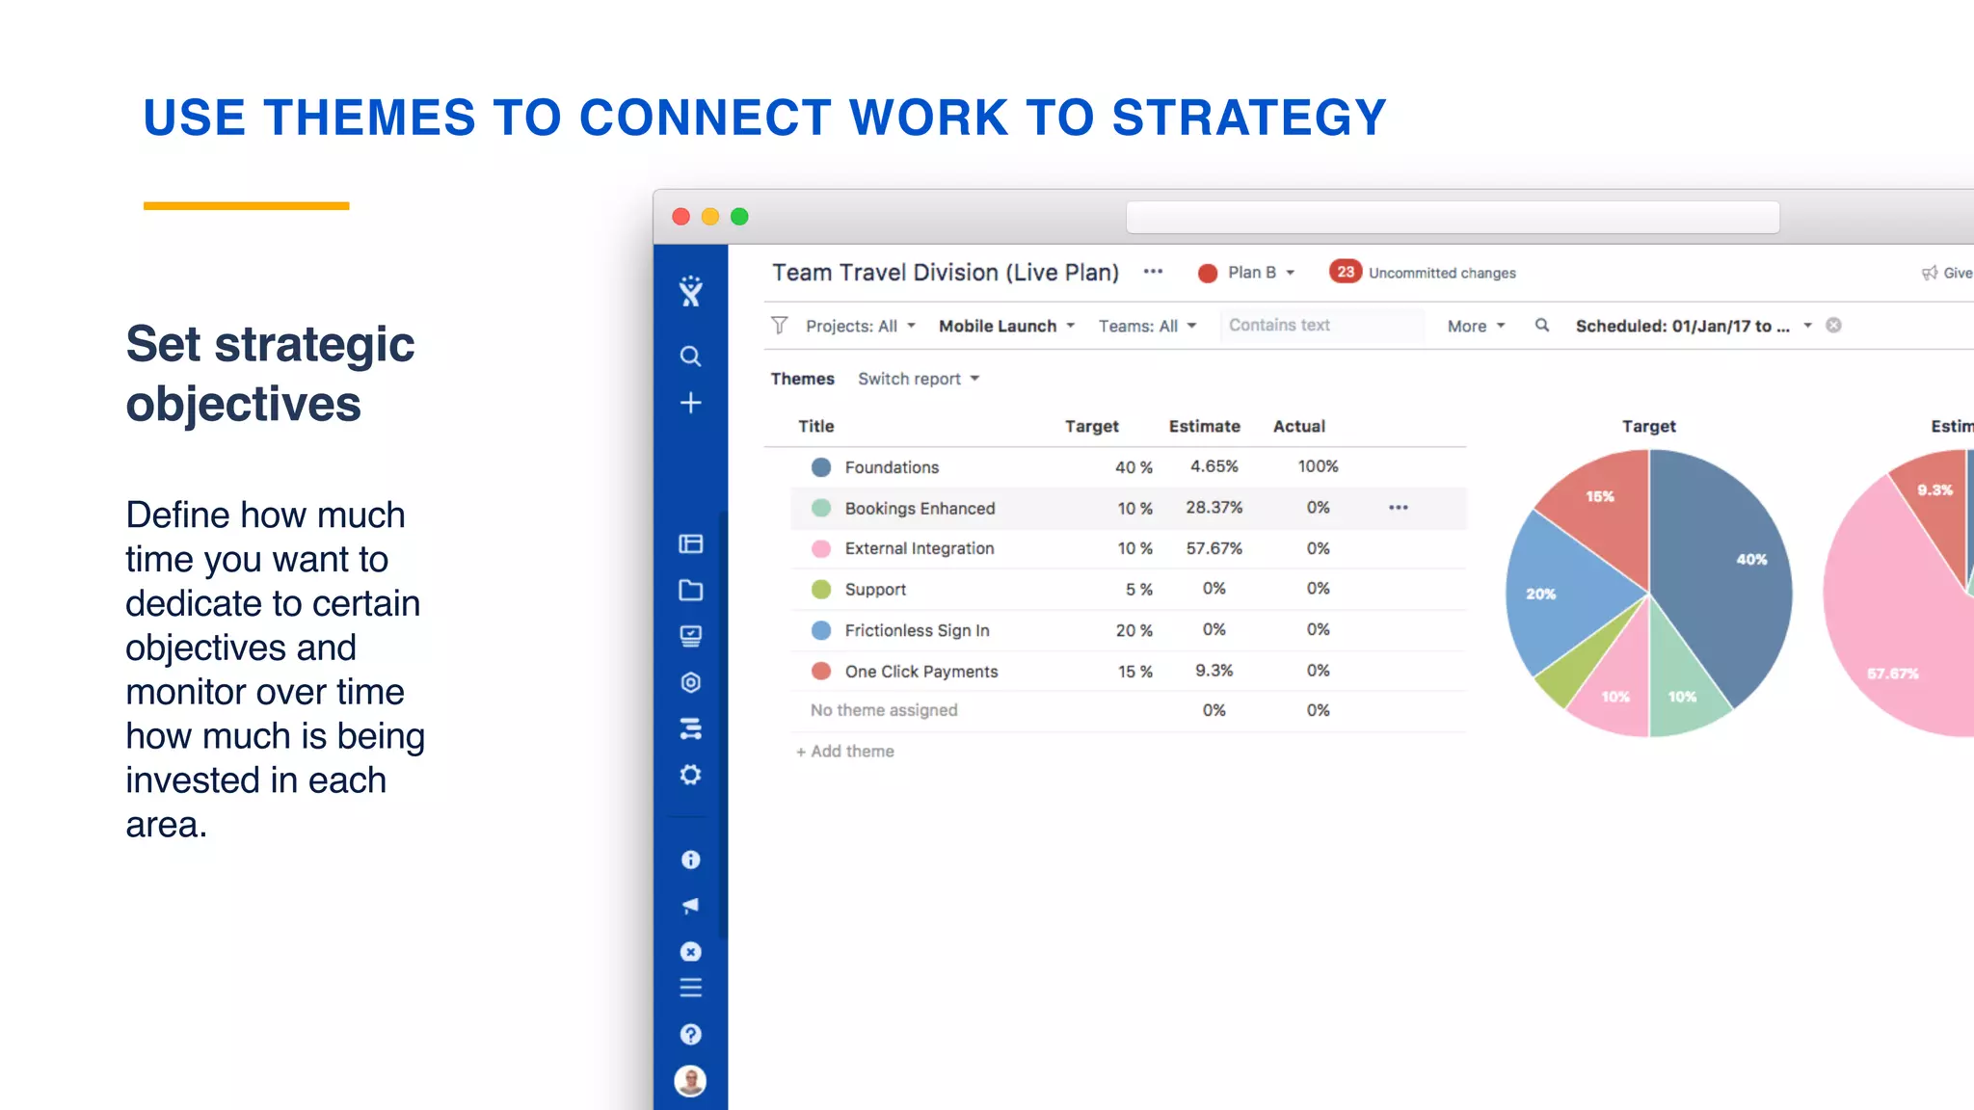
Task: Click the Foundations theme color dot
Action: tap(821, 467)
